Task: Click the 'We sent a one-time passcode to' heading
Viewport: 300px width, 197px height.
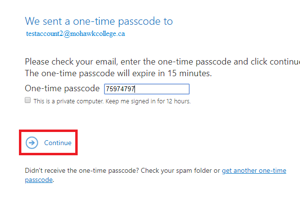Action: click(99, 21)
